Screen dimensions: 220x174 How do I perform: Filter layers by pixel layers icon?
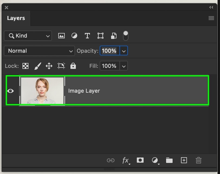click(x=62, y=36)
